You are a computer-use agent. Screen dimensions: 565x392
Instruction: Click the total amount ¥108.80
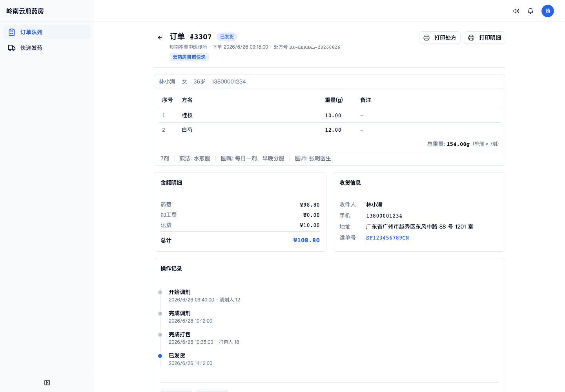coord(306,240)
